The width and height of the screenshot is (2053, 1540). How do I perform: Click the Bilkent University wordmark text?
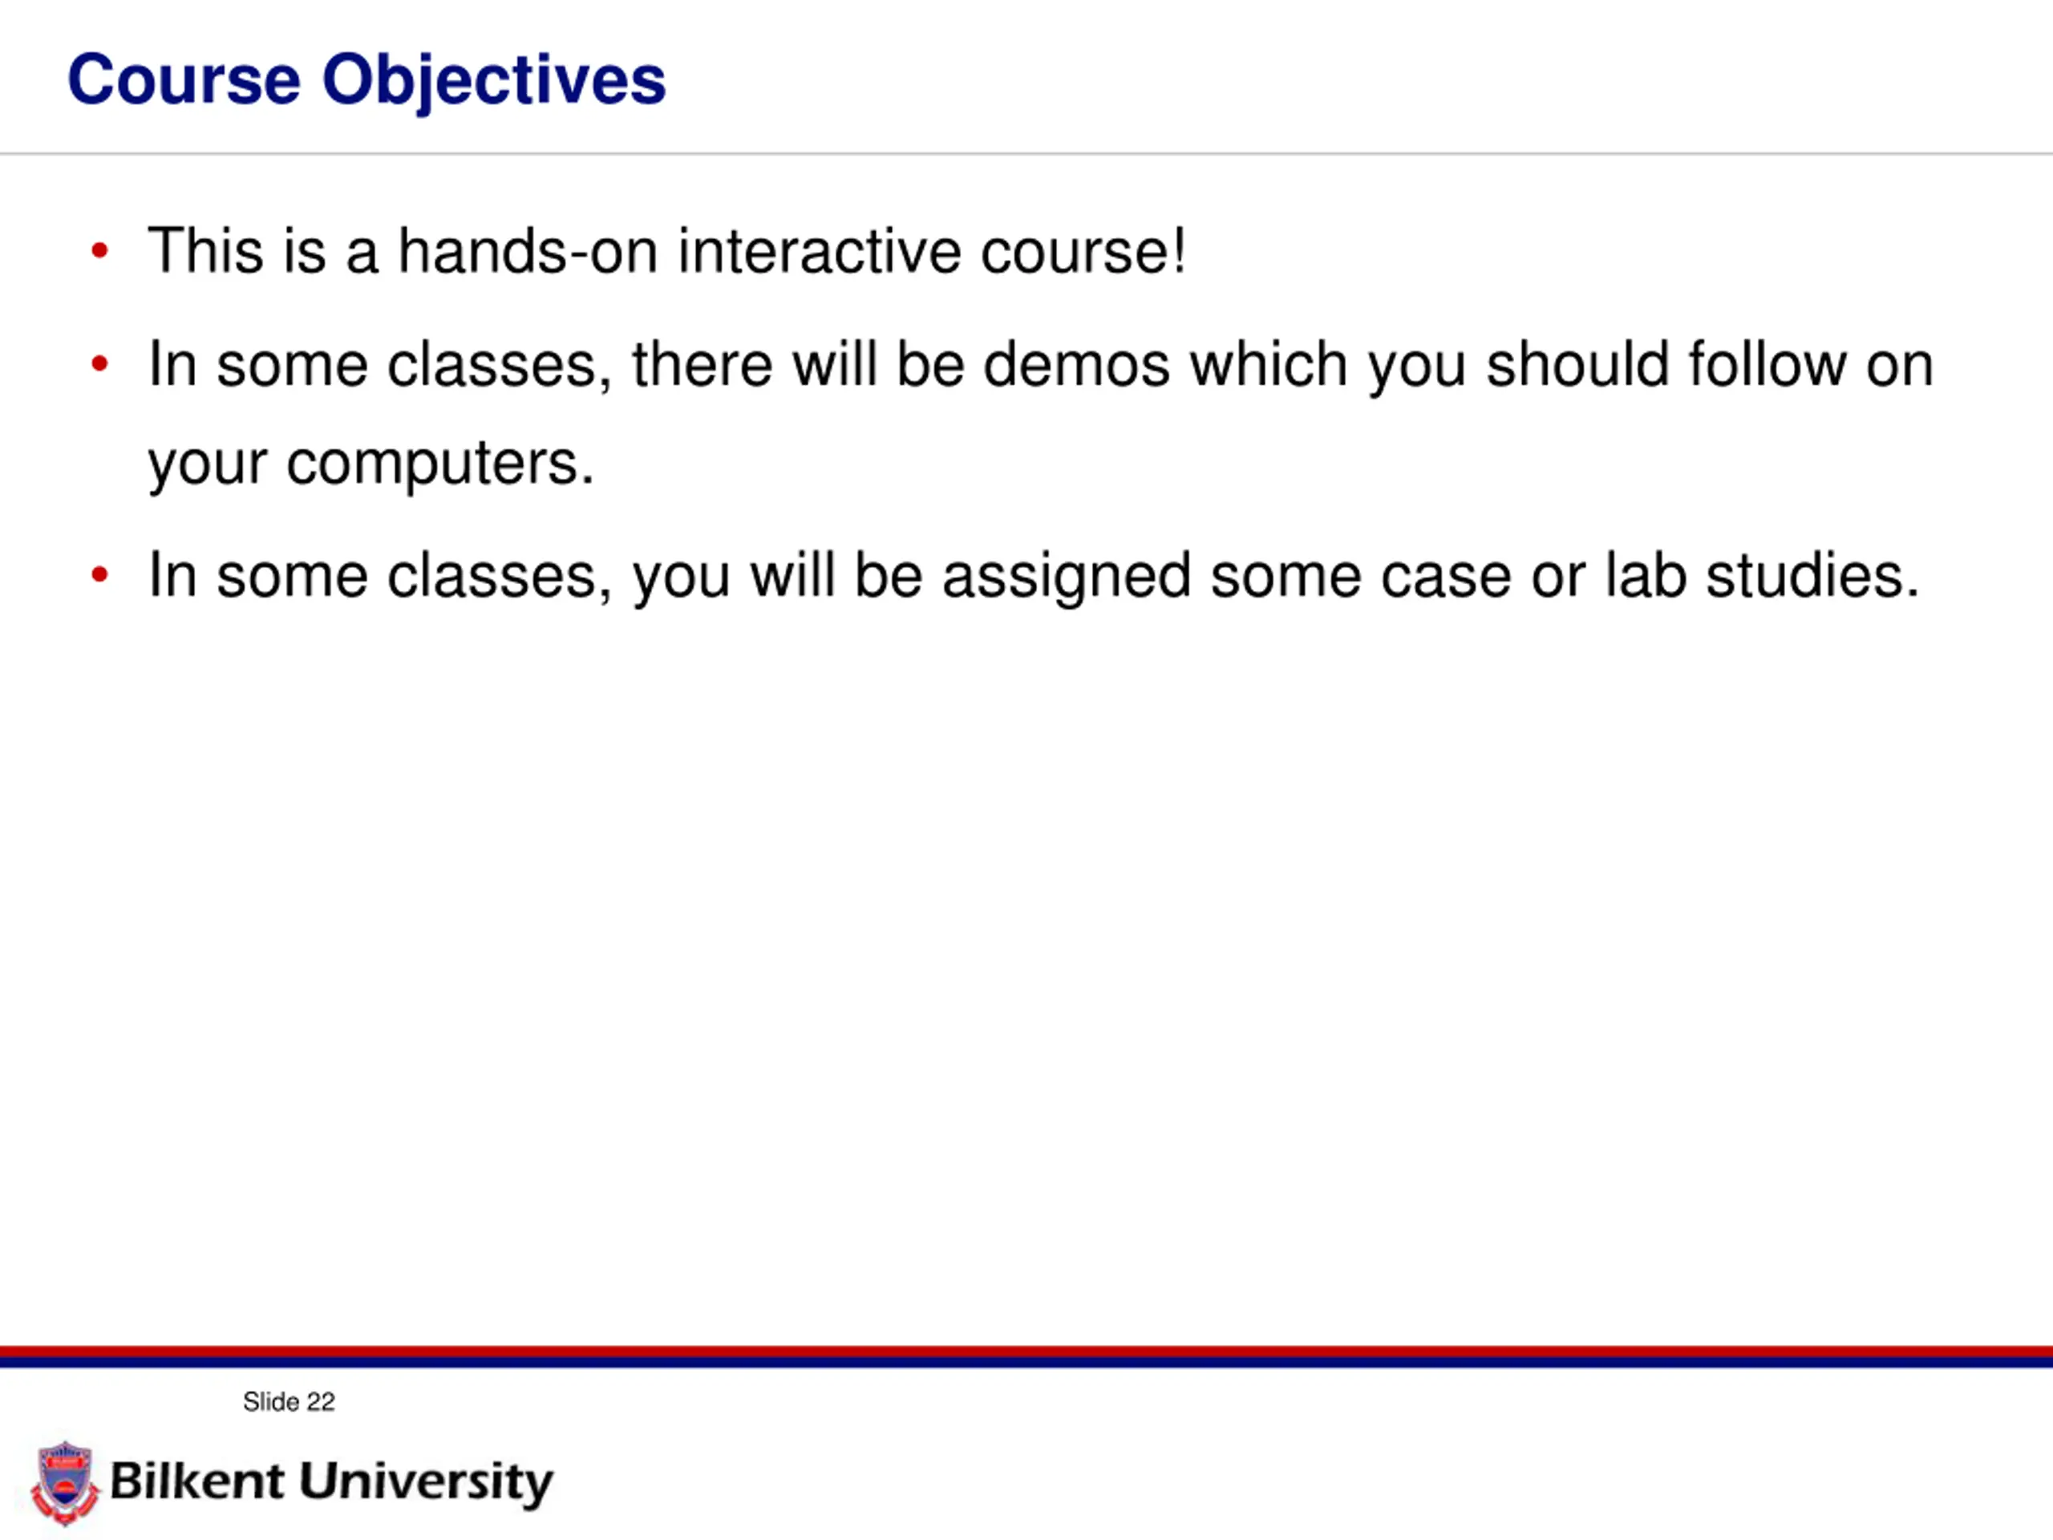pos(331,1482)
